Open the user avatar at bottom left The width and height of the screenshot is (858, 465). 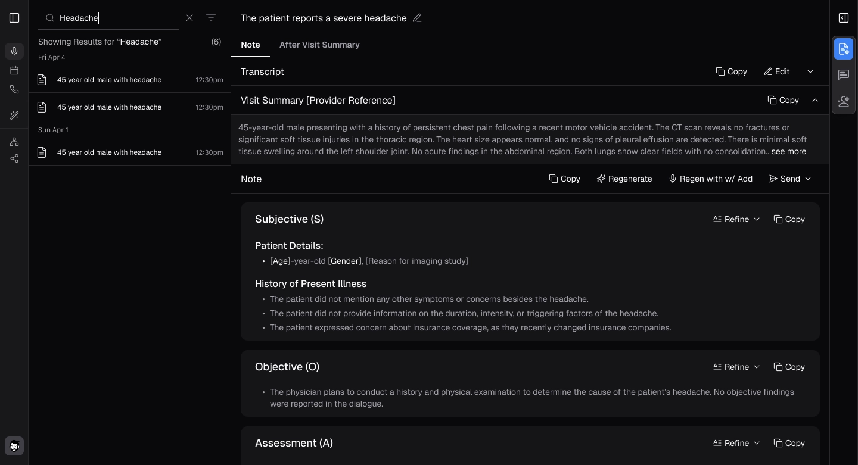tap(14, 446)
